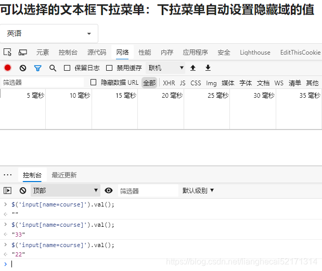
Task: Create a live expression with eye icon
Action: [108, 190]
